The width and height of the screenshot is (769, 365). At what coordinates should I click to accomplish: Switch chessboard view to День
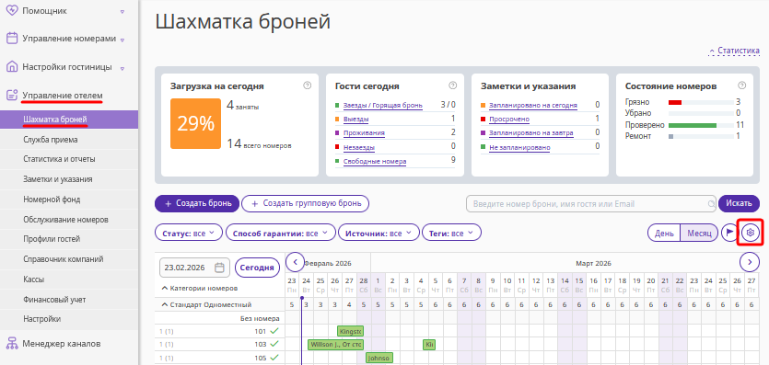coord(664,233)
